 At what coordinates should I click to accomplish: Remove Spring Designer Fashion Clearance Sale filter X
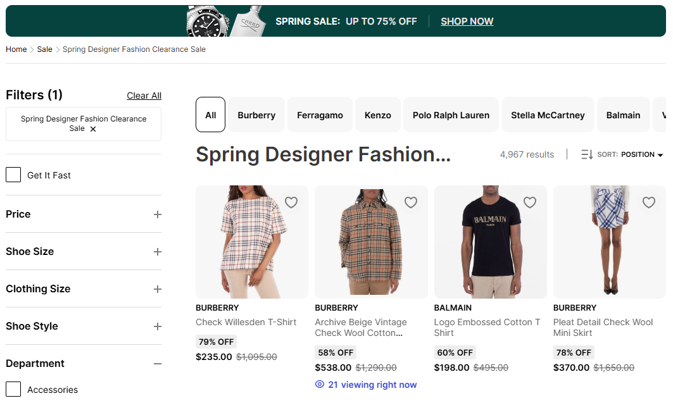[x=93, y=129]
